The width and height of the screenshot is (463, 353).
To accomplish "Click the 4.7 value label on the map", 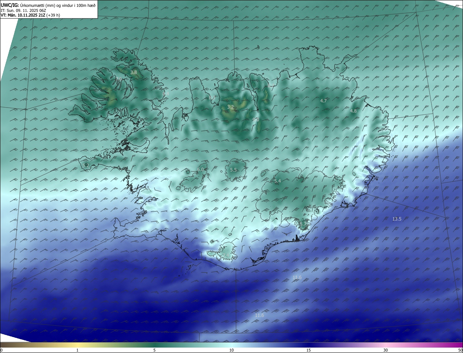I will click(323, 101).
